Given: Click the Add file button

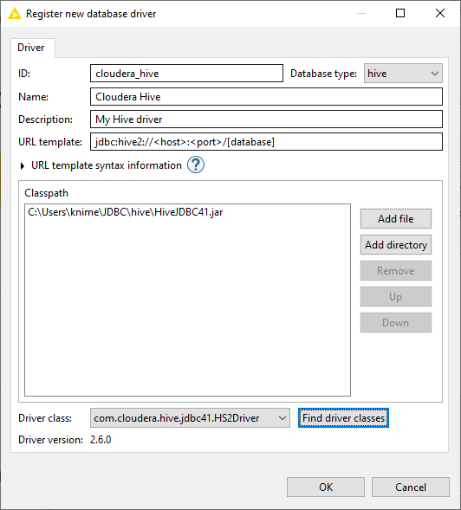Looking at the screenshot, I should coord(396,219).
